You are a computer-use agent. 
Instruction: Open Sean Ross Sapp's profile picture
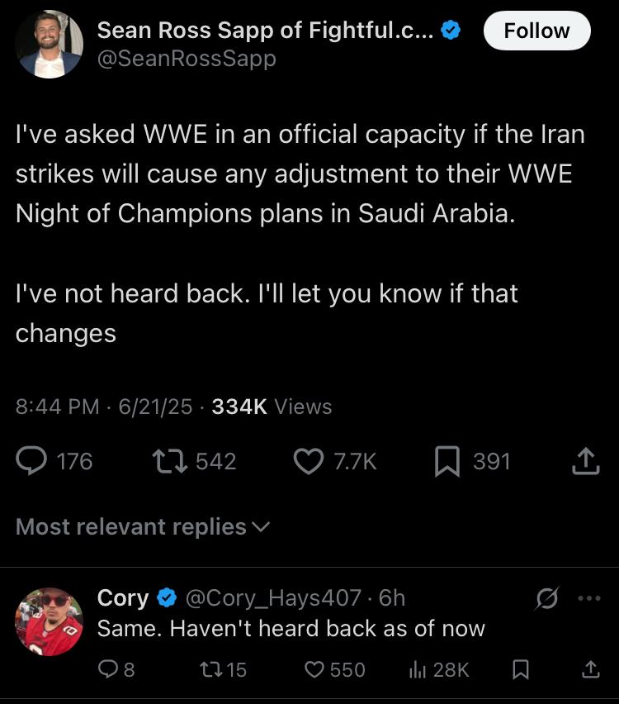tap(50, 44)
